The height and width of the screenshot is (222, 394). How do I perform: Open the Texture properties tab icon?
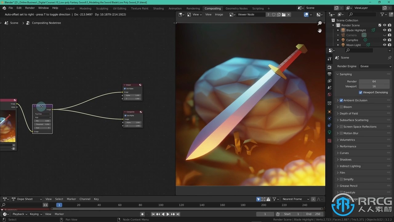tap(329, 141)
